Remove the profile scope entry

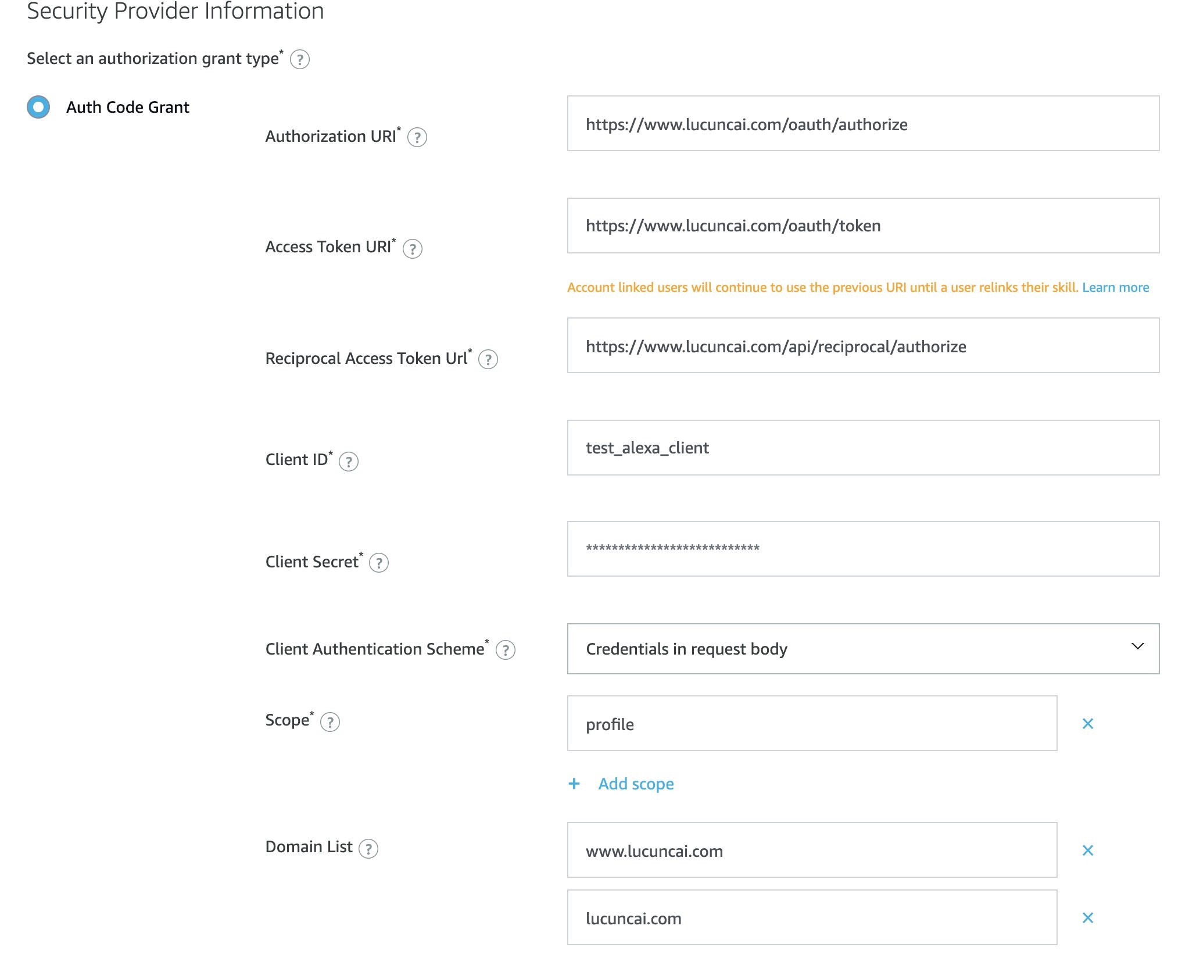tap(1087, 724)
